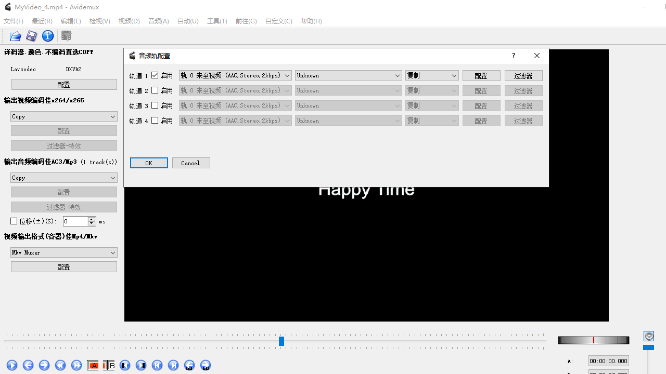This screenshot has height=374, width=666.
Task: Save the project using the floppy disk icon
Action: click(x=31, y=36)
